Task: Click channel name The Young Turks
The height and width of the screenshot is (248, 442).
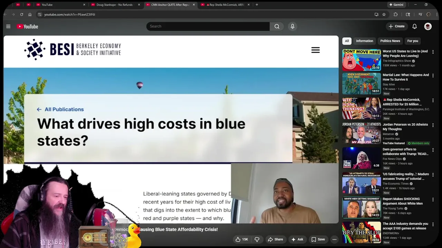Action: (393, 208)
